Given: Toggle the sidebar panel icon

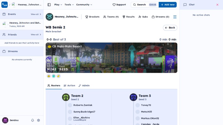Looking at the screenshot, I should point(49,5).
